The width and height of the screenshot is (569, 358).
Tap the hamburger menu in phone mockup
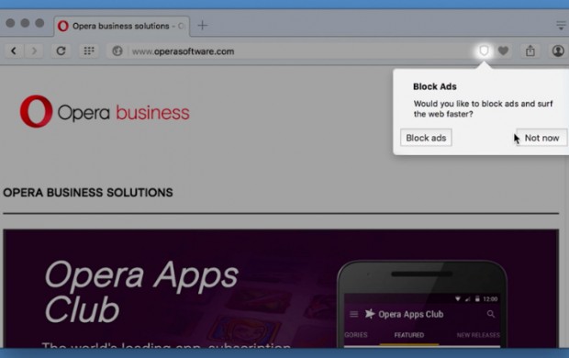pyautogui.click(x=354, y=314)
